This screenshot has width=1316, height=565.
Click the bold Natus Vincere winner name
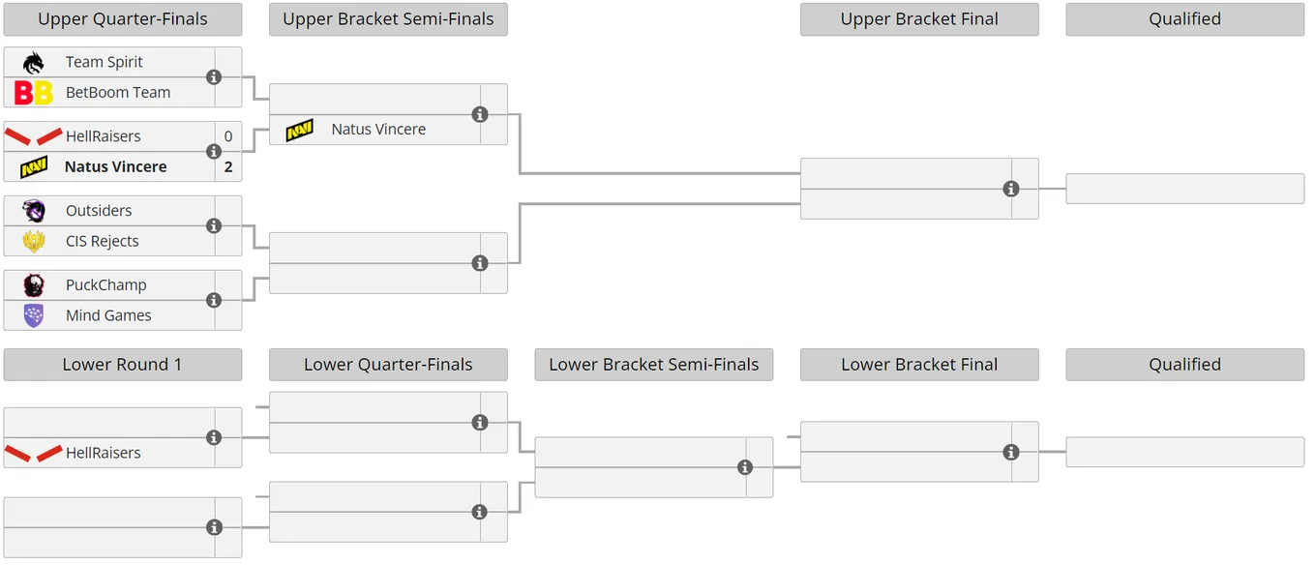coord(115,166)
